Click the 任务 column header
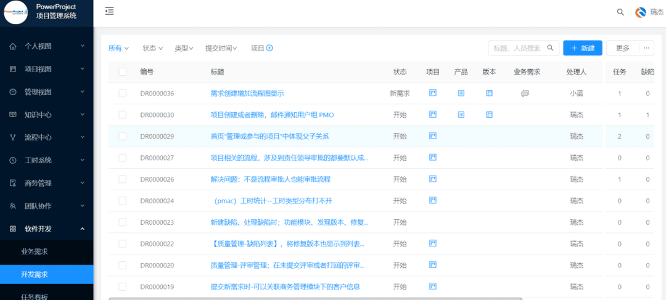The image size is (666, 300). tap(620, 71)
